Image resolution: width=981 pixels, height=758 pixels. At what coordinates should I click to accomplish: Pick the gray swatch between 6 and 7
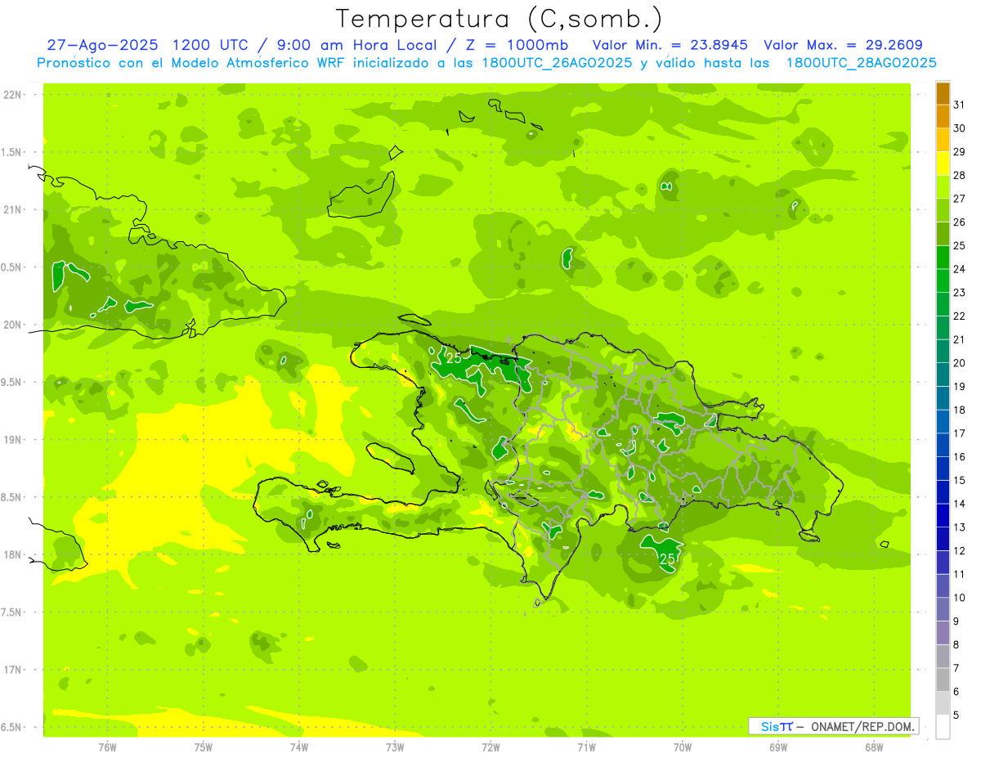[x=943, y=680]
